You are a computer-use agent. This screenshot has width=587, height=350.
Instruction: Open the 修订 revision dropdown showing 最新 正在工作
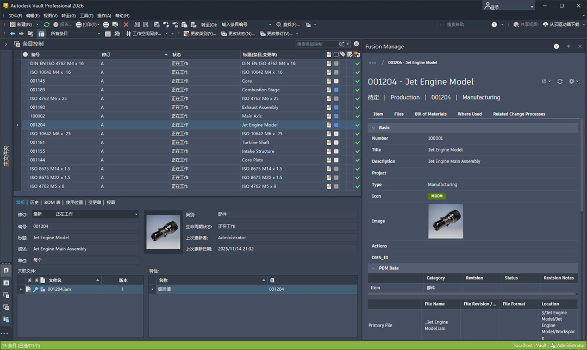[85, 214]
